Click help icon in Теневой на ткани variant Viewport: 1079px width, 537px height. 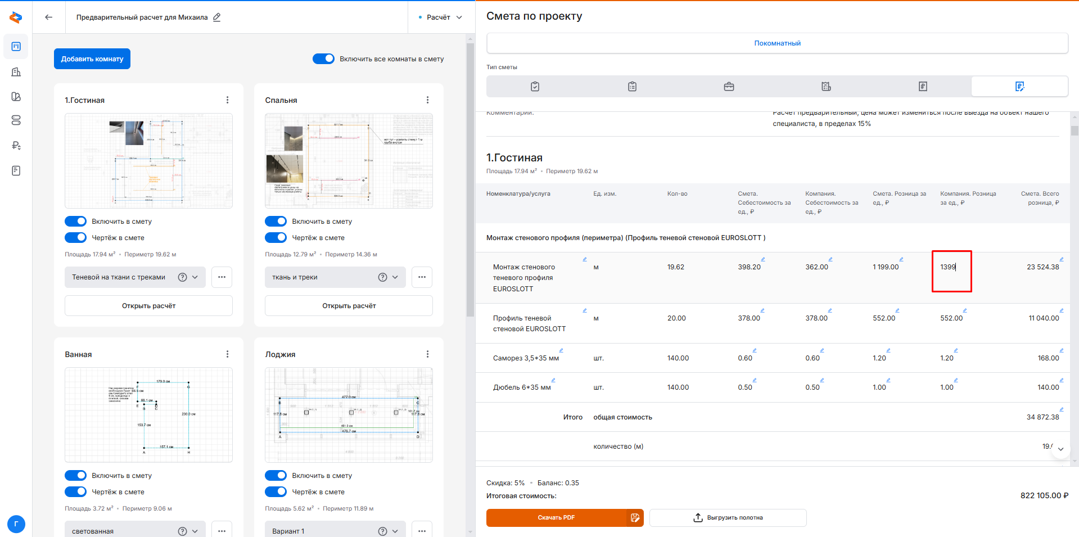click(x=182, y=277)
